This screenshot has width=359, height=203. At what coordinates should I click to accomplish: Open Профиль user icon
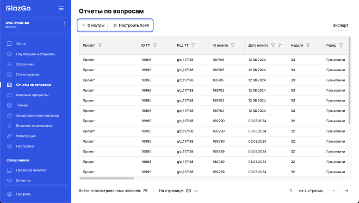(x=9, y=194)
